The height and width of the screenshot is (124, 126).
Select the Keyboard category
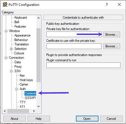click(x=21, y=18)
